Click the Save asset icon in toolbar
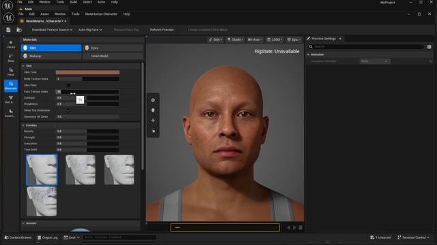Viewport: 437px width, 245px height. coord(8,30)
